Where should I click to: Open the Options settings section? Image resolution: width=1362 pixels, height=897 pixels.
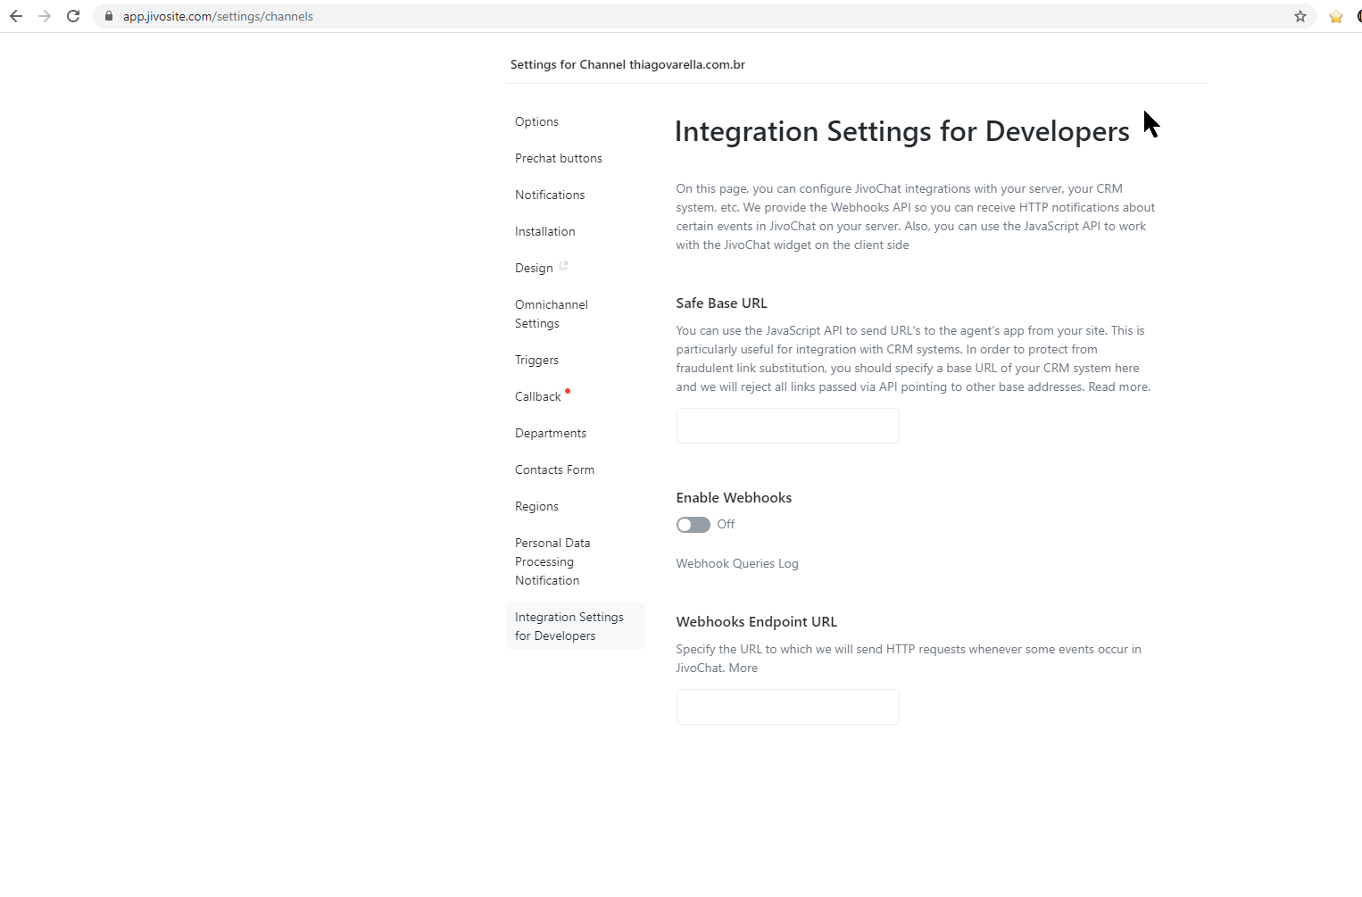536,121
